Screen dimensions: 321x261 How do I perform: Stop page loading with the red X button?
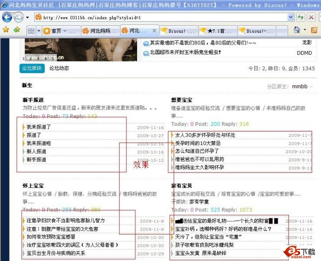(311, 17)
